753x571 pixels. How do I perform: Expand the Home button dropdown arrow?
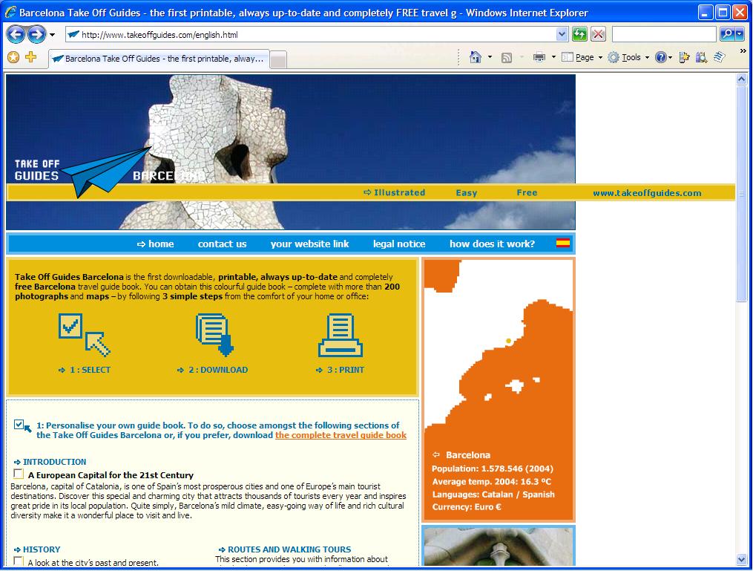click(490, 57)
